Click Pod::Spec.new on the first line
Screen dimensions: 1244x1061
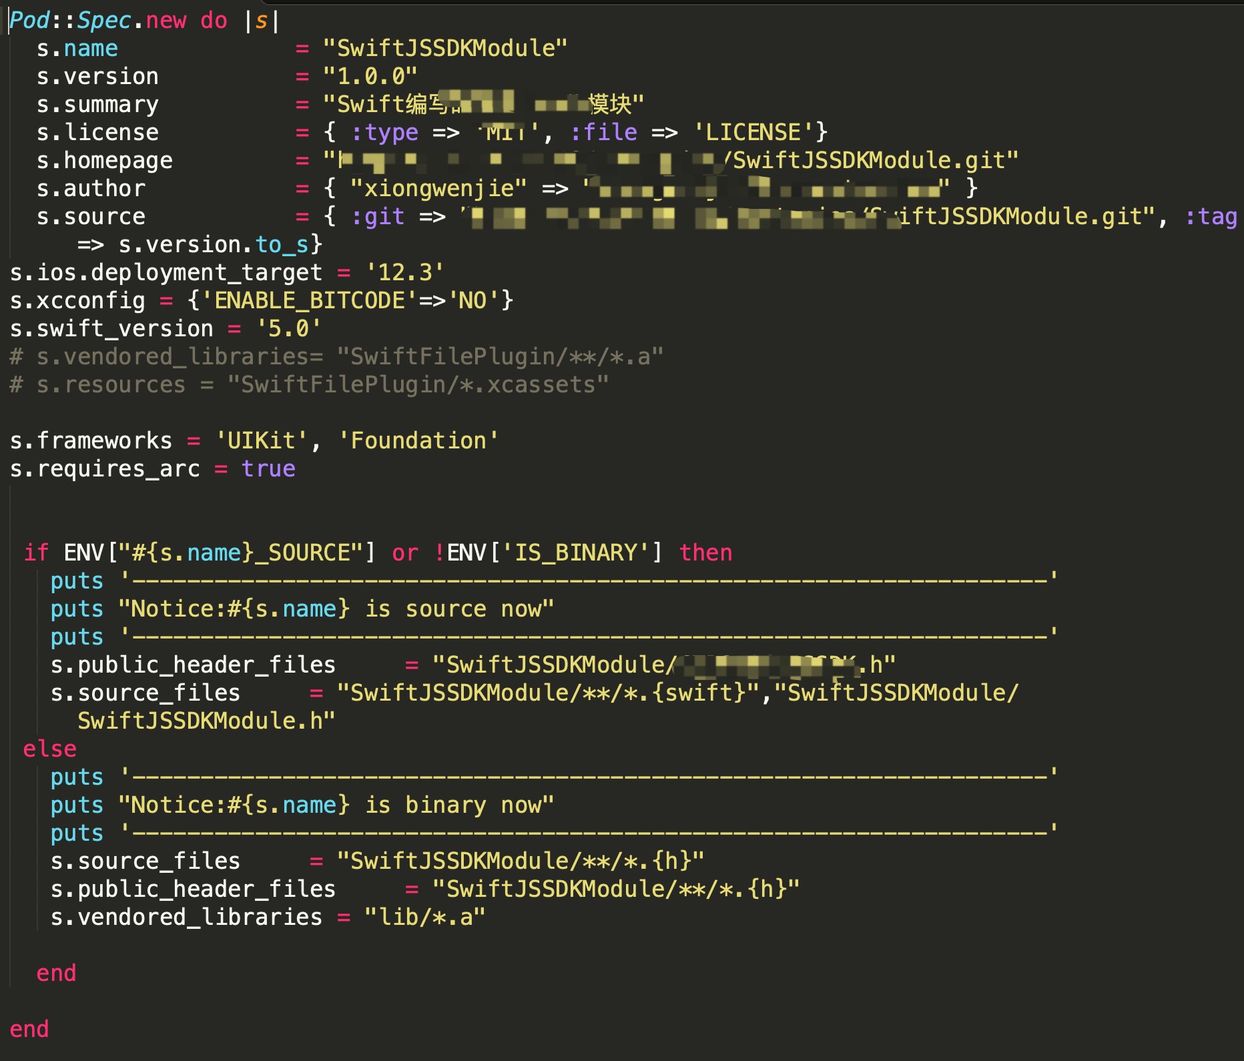tap(98, 21)
